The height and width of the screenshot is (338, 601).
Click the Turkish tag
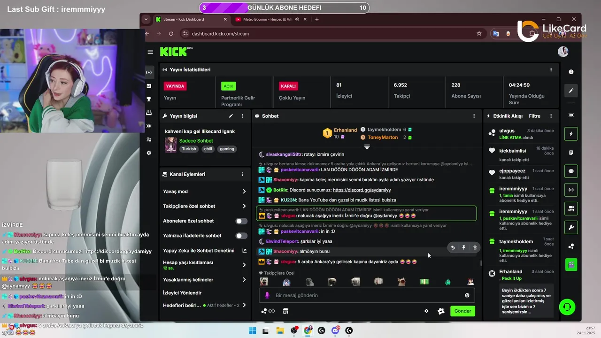[x=189, y=149]
